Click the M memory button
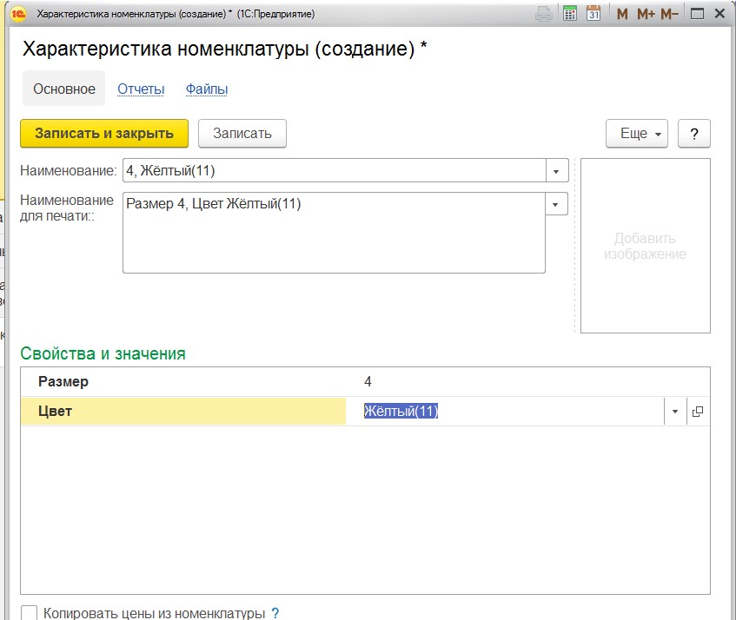Image resolution: width=736 pixels, height=620 pixels. [622, 14]
